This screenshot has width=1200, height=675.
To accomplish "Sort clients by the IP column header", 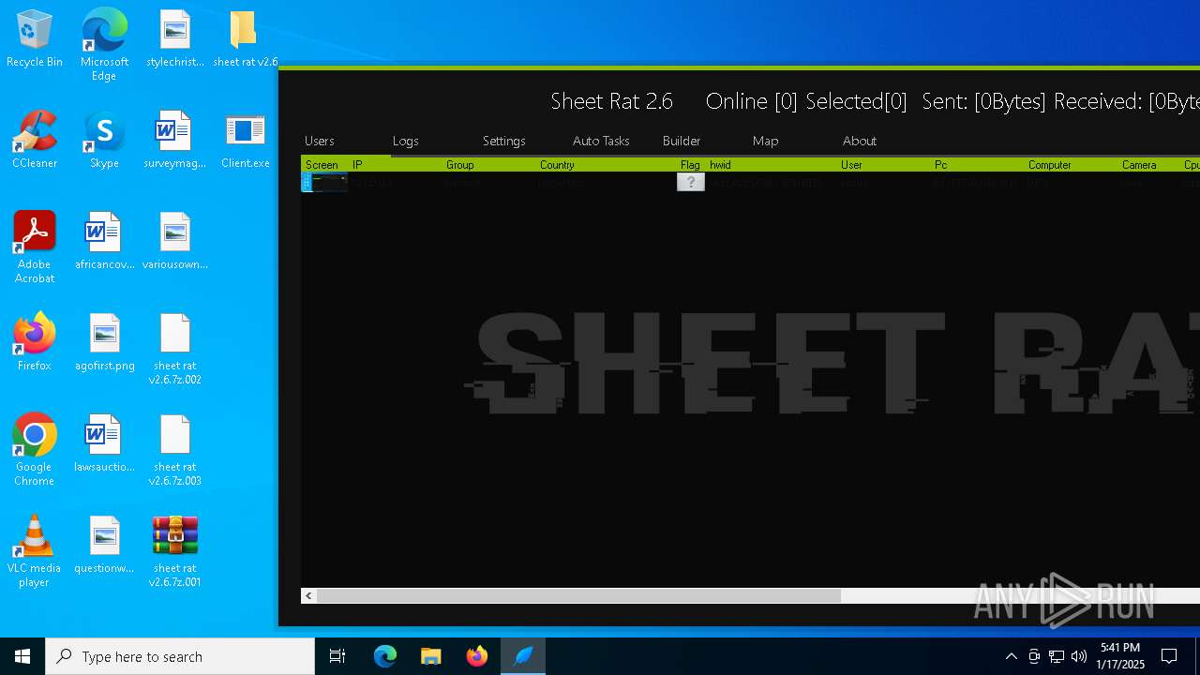I will coord(396,165).
